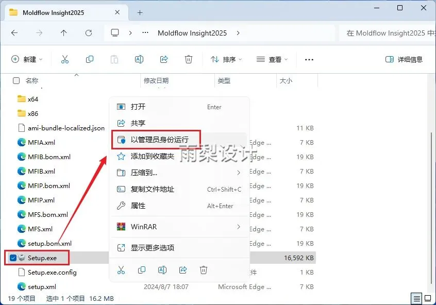Go back with the left arrow
Image resolution: width=436 pixels, height=305 pixels.
[14, 33]
